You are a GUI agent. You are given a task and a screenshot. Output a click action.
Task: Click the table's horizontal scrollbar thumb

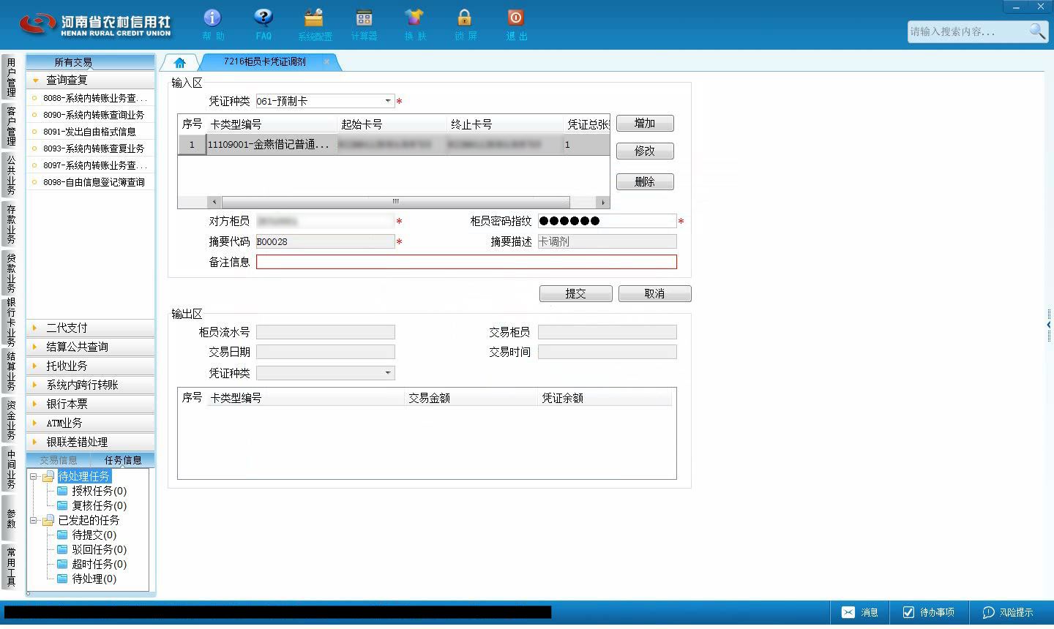(395, 202)
